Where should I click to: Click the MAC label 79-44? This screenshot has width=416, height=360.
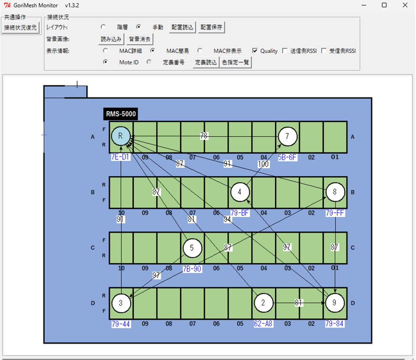[x=121, y=324]
